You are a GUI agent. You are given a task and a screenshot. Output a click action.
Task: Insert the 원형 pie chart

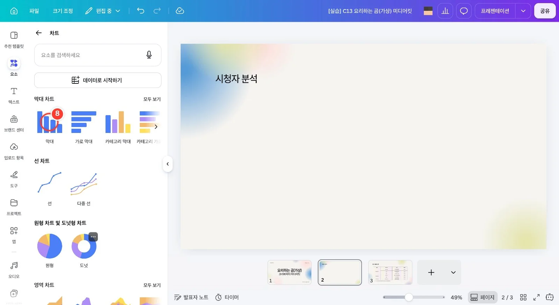click(50, 246)
